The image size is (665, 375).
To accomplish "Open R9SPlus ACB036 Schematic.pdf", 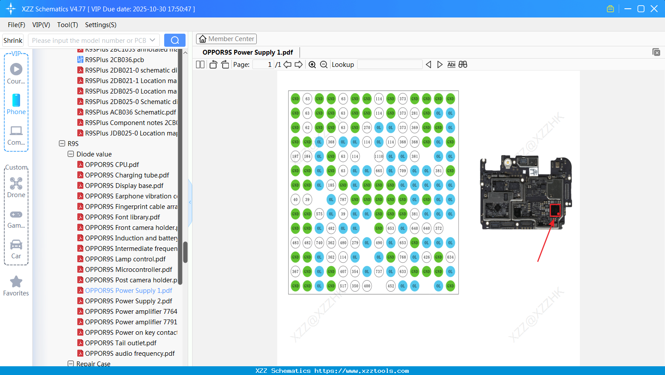I will pos(131,112).
